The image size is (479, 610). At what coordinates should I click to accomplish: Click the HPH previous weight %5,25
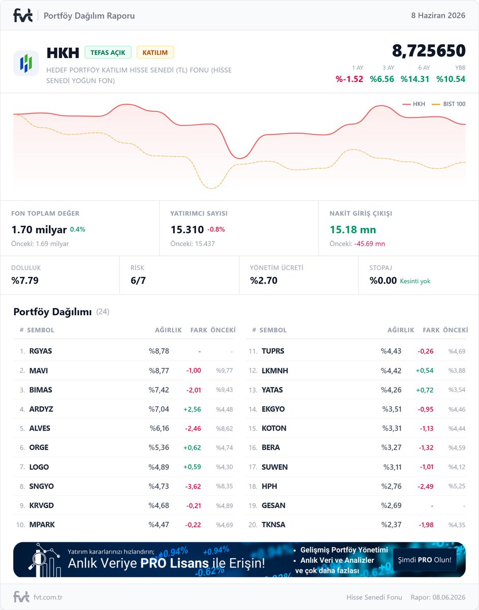[x=457, y=486]
